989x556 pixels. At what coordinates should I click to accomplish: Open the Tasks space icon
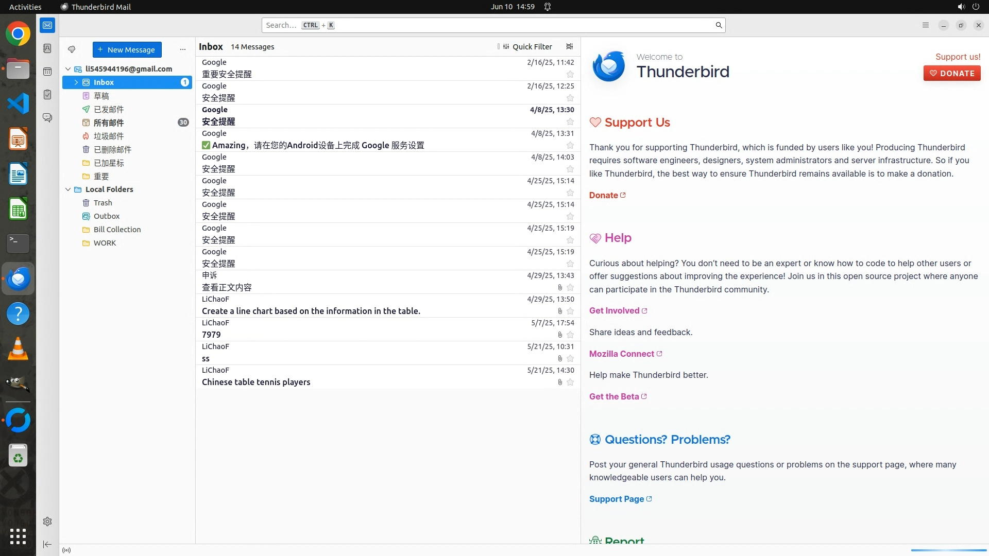pyautogui.click(x=47, y=95)
